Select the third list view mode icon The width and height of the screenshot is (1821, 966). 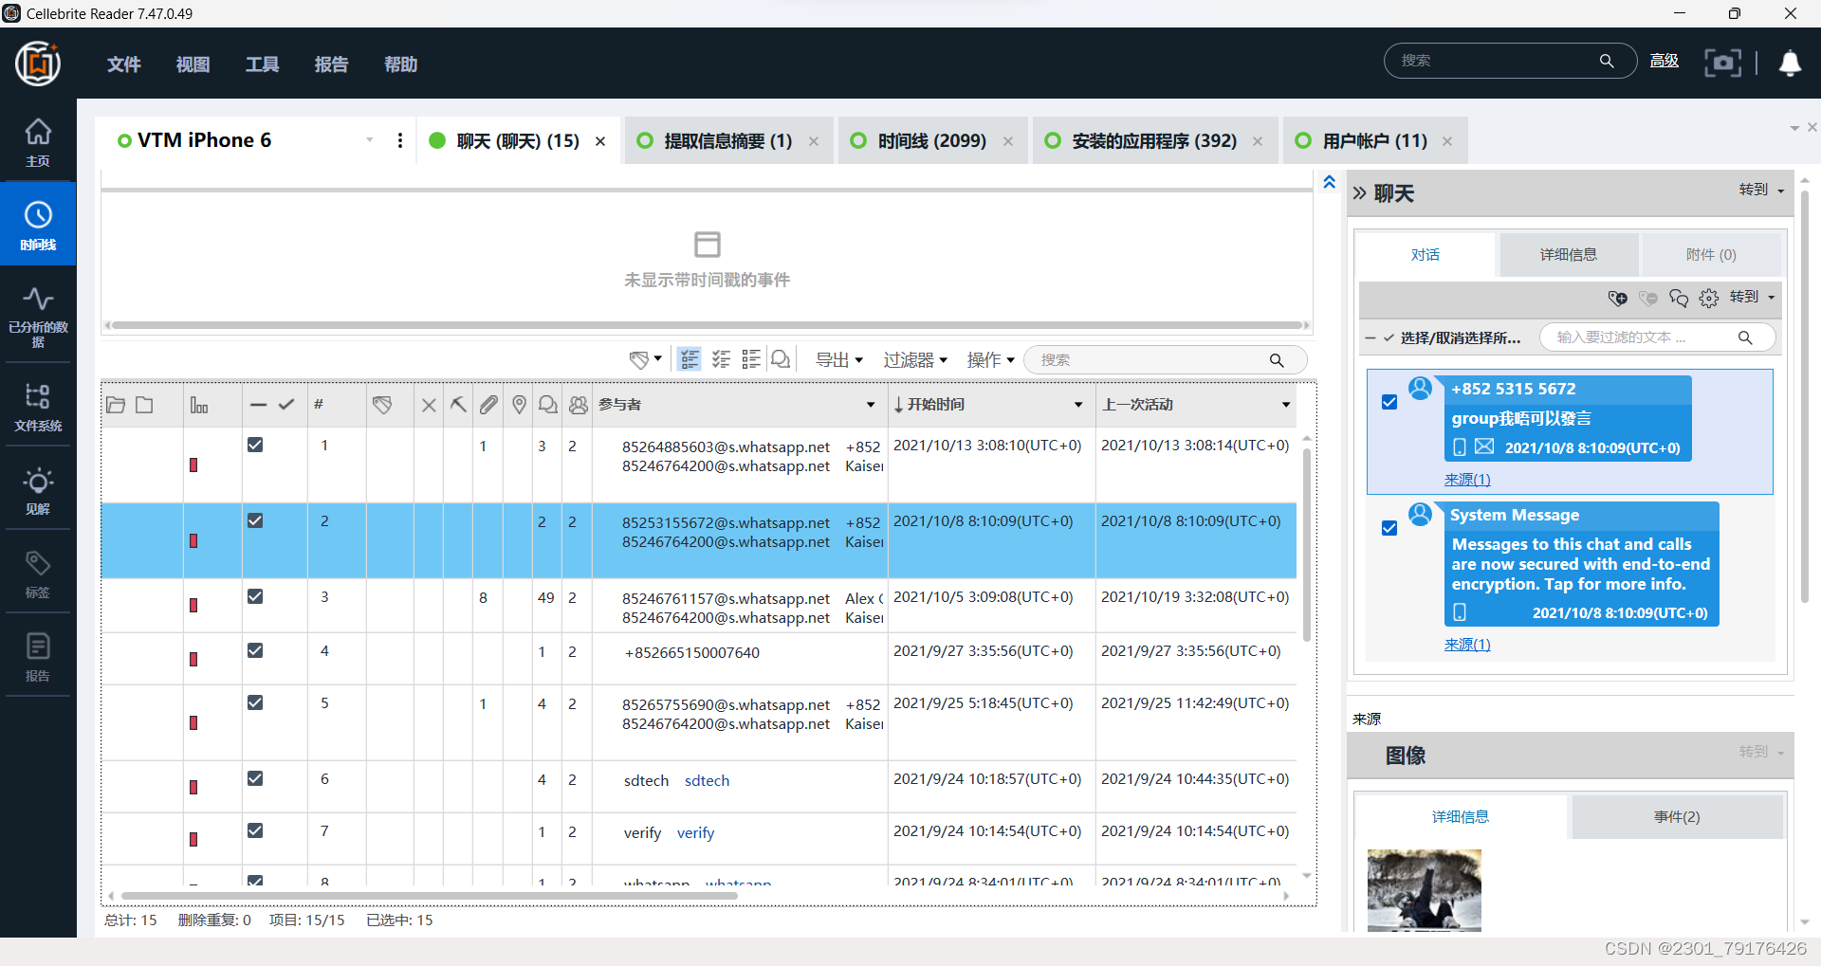click(751, 359)
